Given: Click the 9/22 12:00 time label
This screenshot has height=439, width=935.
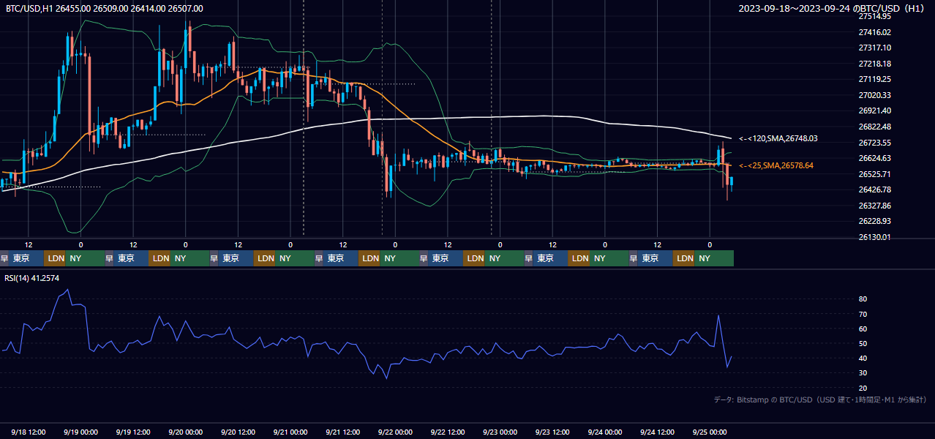Looking at the screenshot, I should click(448, 432).
